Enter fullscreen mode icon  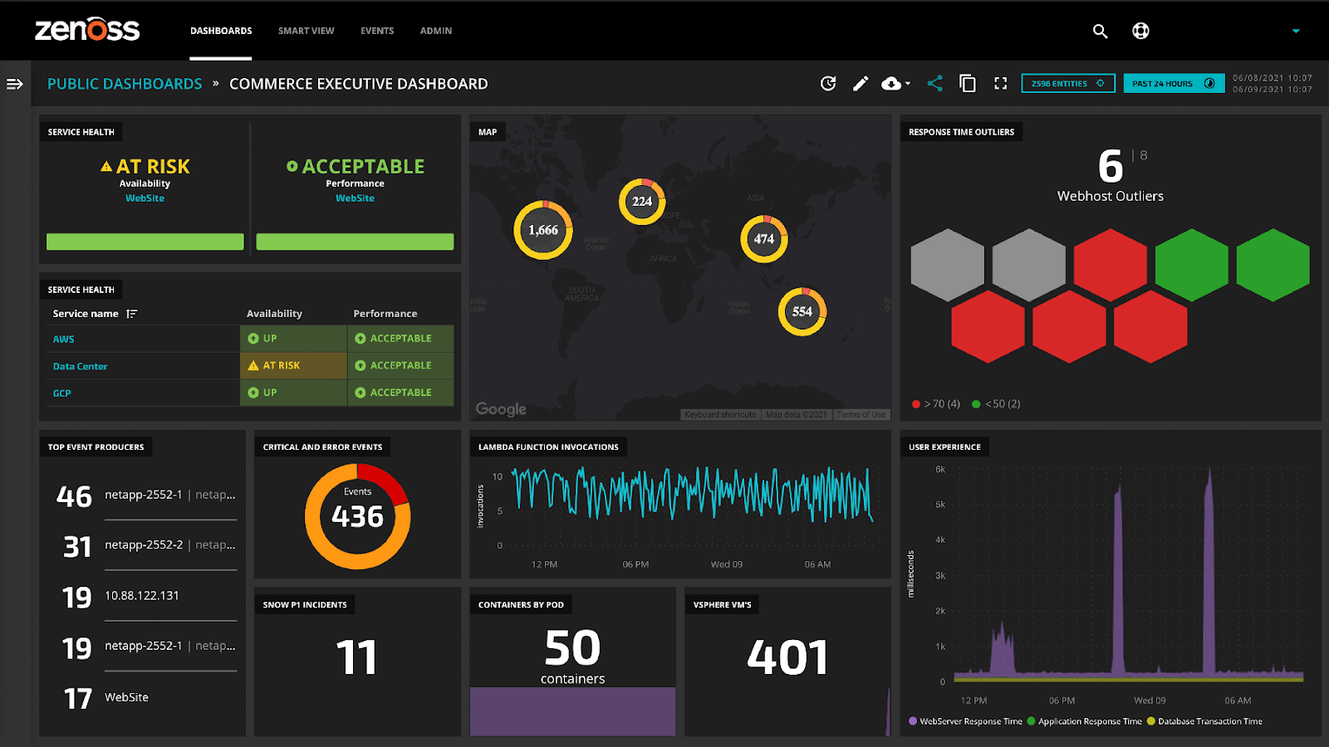pos(1000,83)
